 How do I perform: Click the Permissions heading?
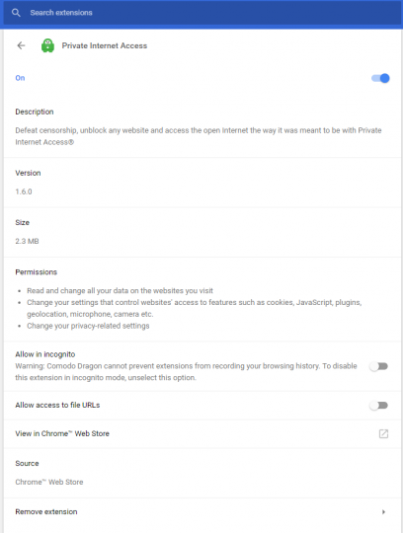pos(36,272)
